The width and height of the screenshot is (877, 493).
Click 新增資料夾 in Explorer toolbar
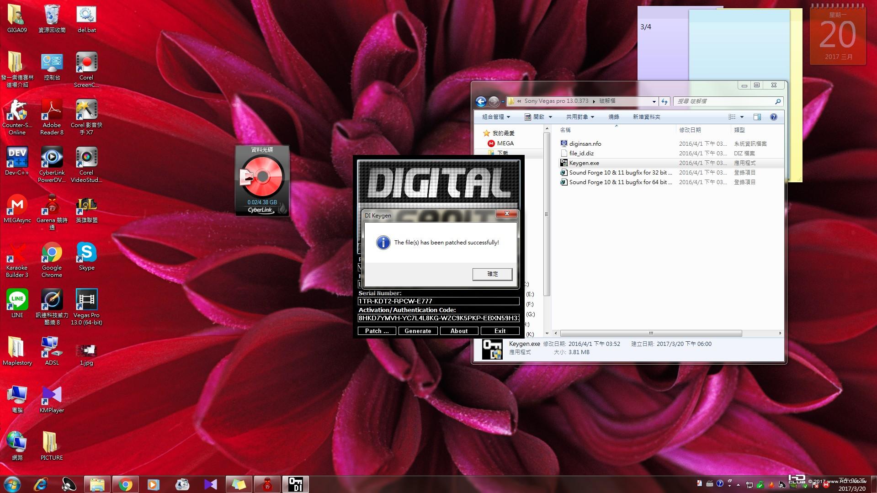[x=646, y=117]
